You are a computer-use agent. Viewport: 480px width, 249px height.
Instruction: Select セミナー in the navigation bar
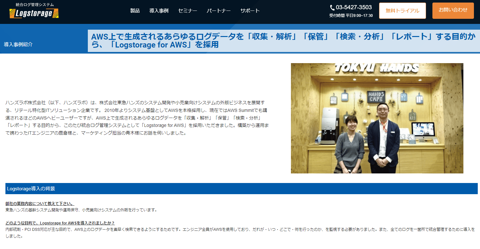pos(187,11)
